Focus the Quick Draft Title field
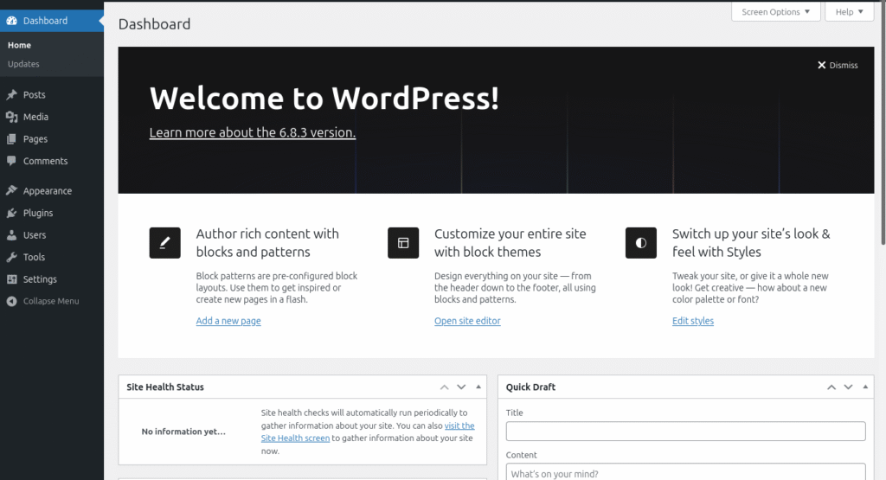 click(x=685, y=431)
